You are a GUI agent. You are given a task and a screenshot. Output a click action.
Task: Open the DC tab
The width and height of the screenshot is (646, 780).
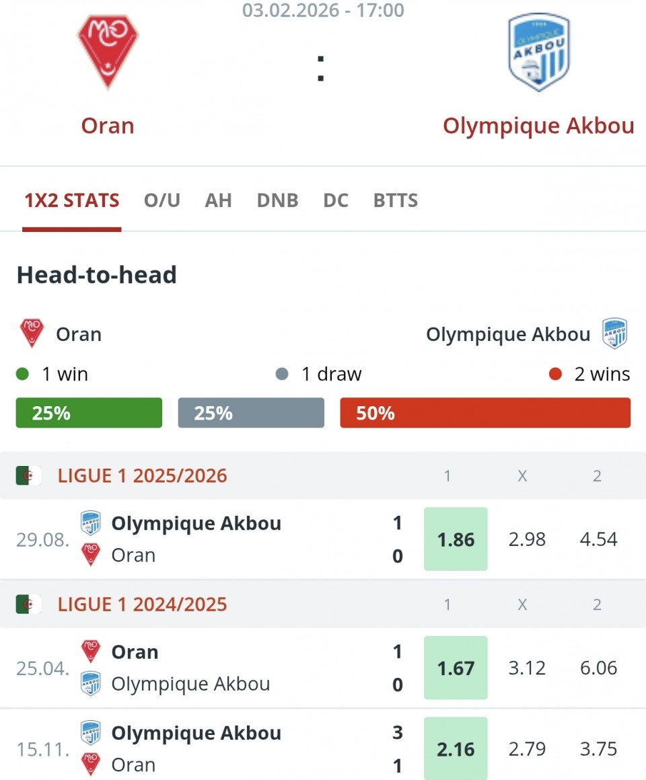(336, 200)
